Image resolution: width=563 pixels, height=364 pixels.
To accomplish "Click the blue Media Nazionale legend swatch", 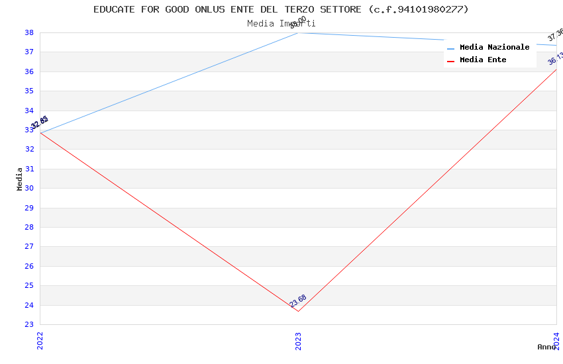I will pos(450,48).
